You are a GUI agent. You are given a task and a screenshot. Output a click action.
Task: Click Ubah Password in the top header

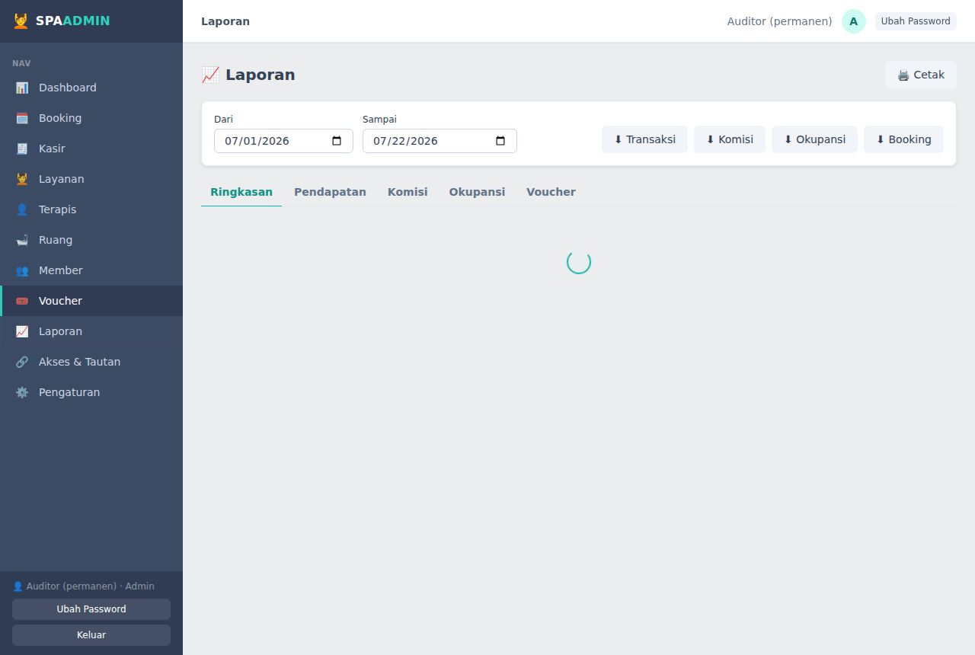click(x=916, y=21)
